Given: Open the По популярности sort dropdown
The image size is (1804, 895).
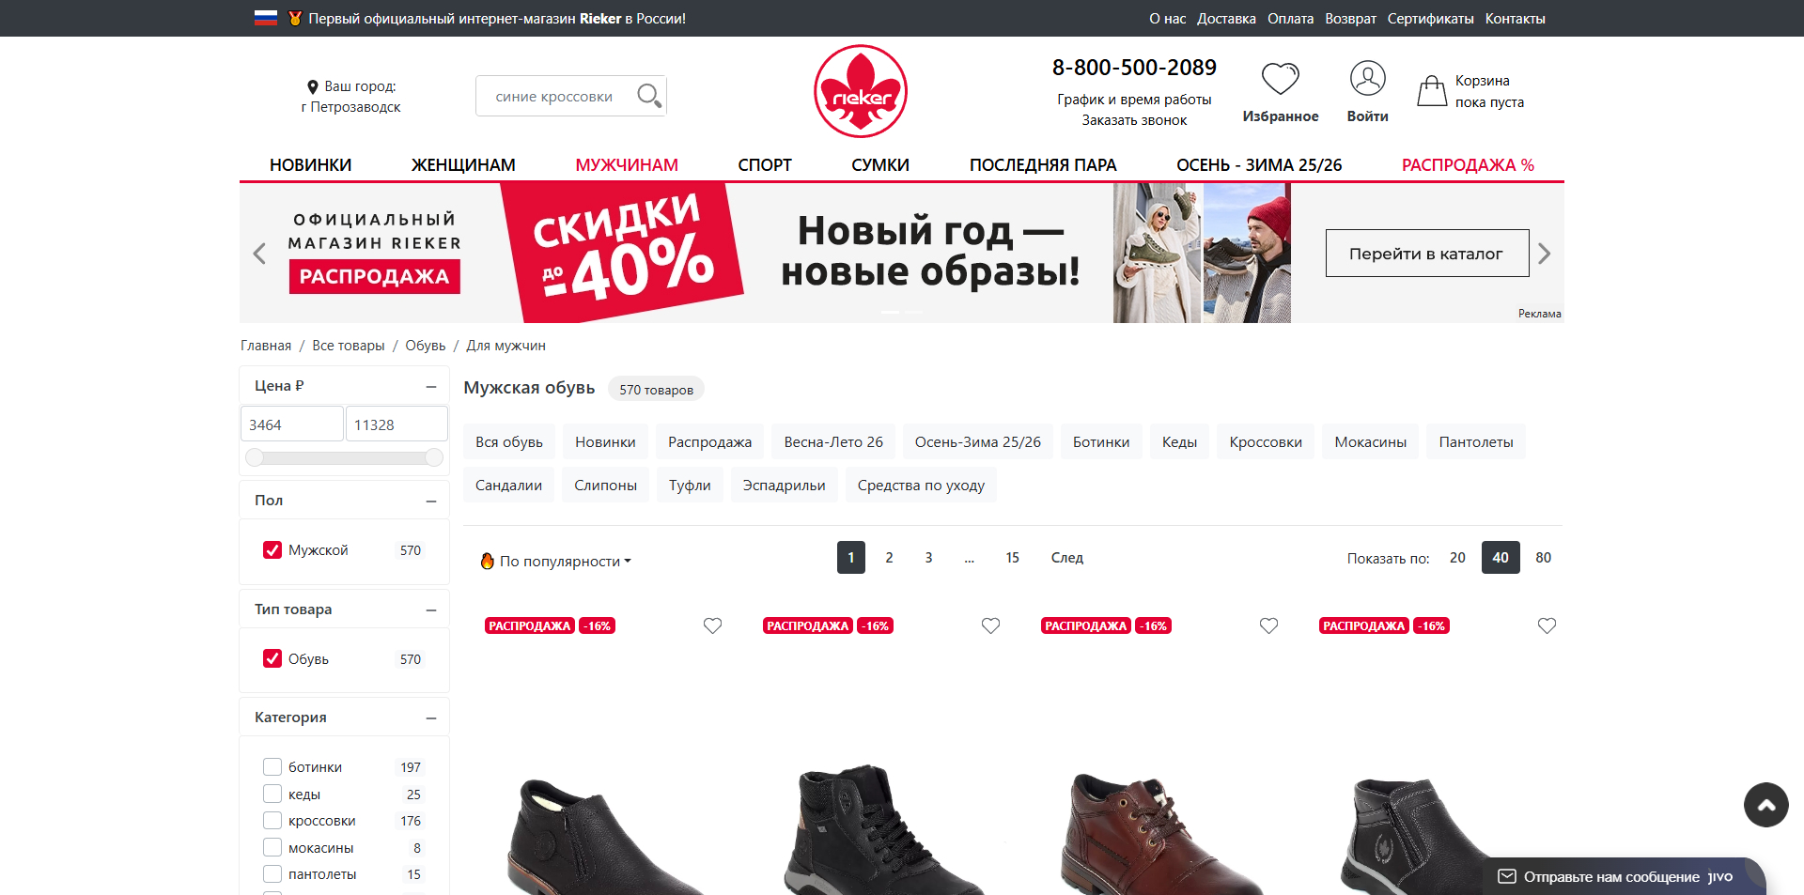Looking at the screenshot, I should [556, 561].
